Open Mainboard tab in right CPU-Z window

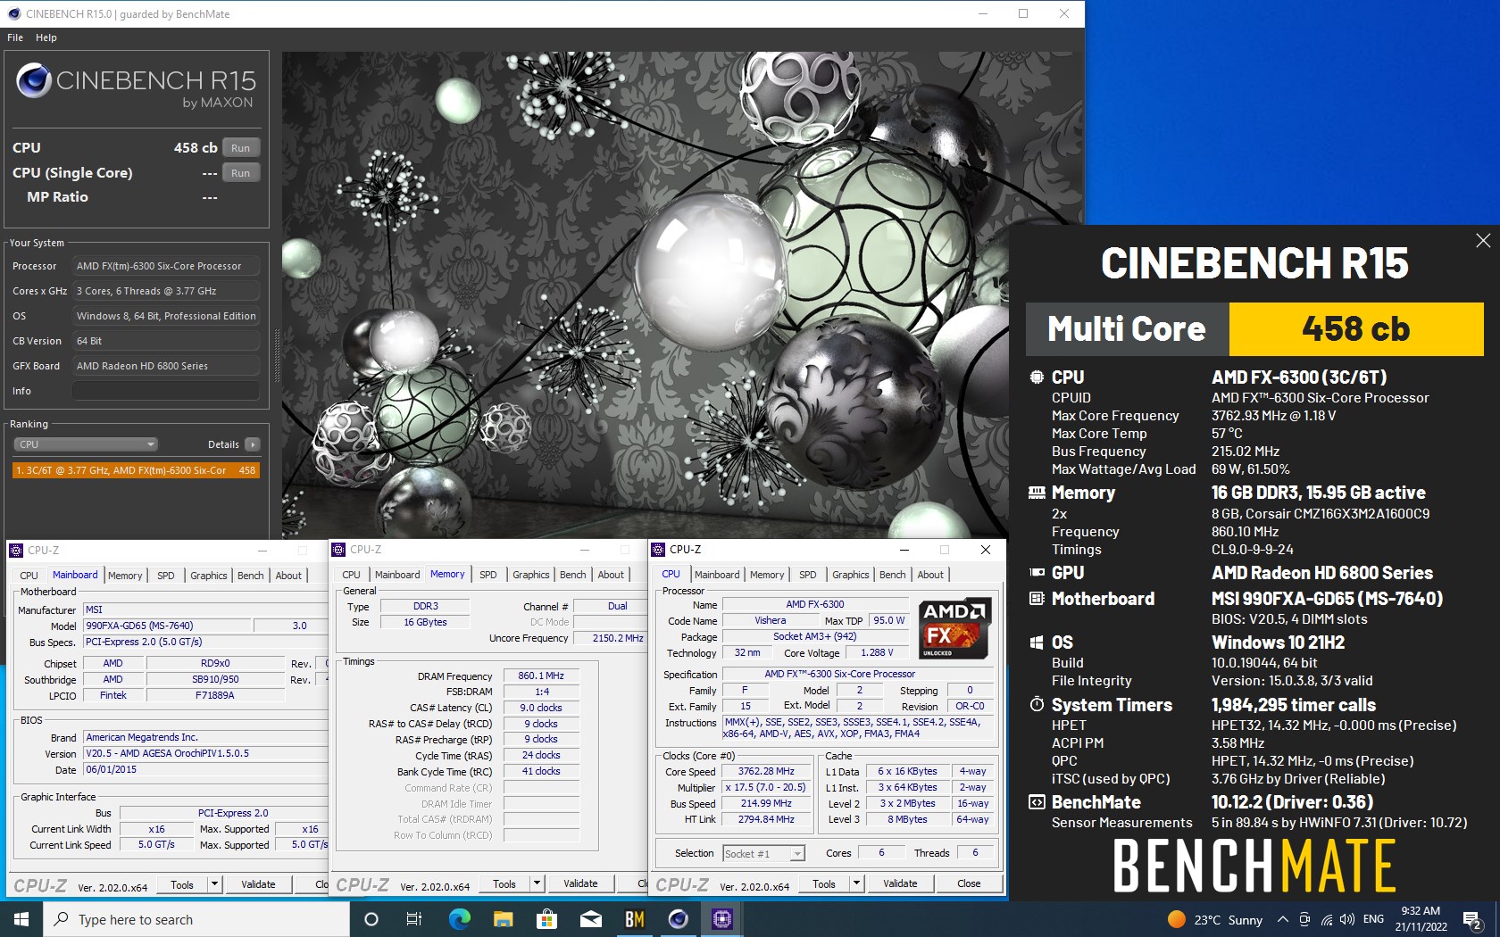[x=717, y=575]
